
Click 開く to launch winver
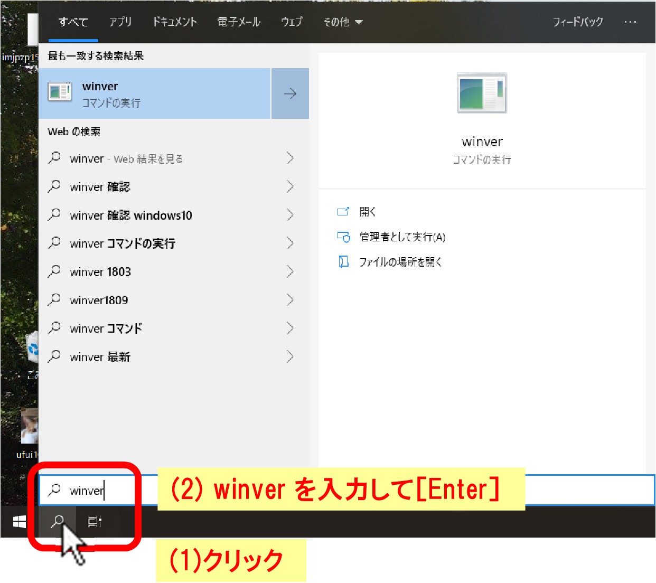[x=368, y=212]
